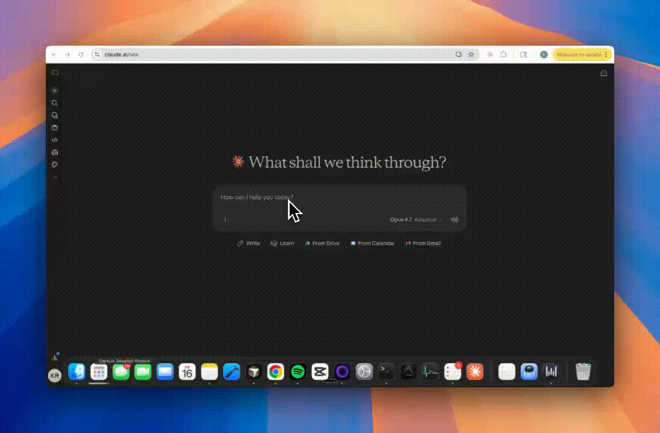Open Chrome three-dot menu
This screenshot has height=433, width=660.
pos(606,55)
